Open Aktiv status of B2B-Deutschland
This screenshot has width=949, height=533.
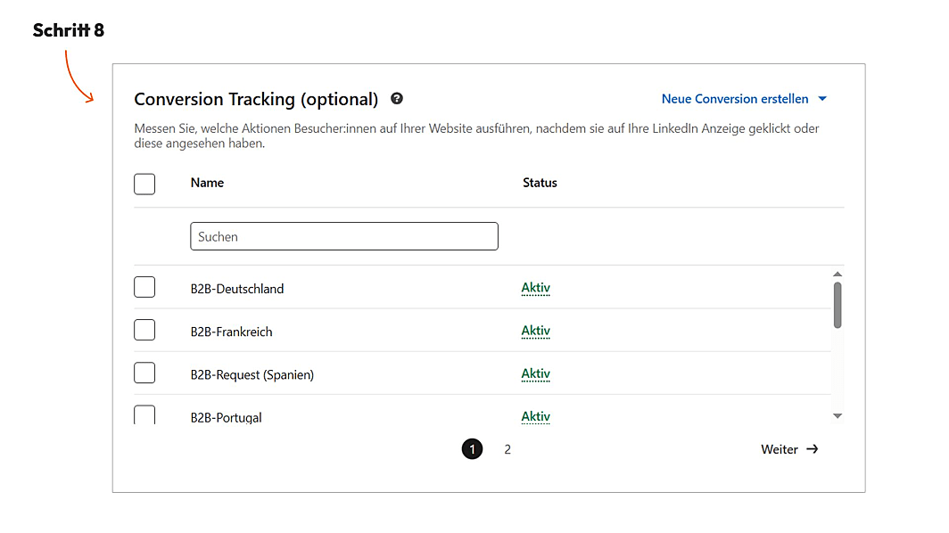[x=536, y=288]
